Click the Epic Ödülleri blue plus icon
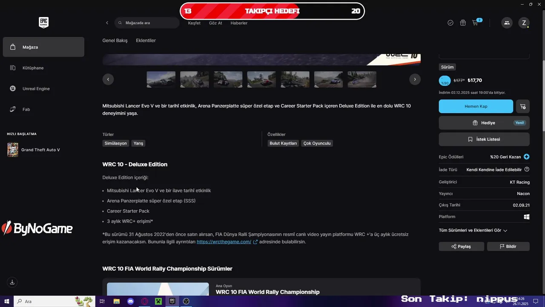The image size is (545, 307). pyautogui.click(x=527, y=157)
